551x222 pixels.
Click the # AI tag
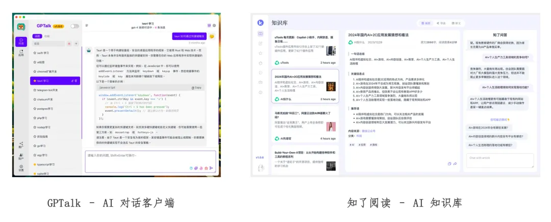point(352,145)
